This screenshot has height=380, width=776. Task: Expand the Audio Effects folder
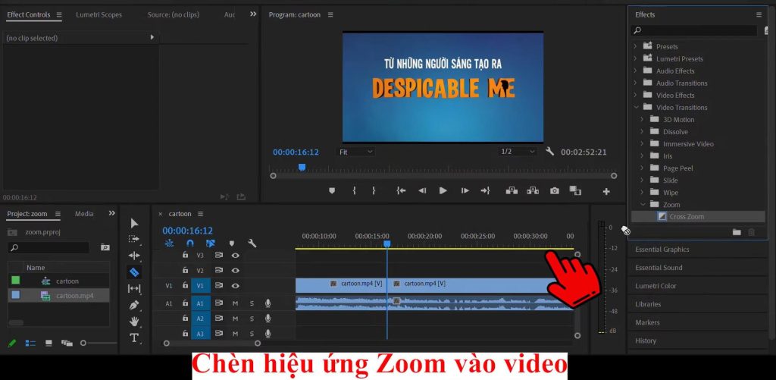click(x=636, y=71)
